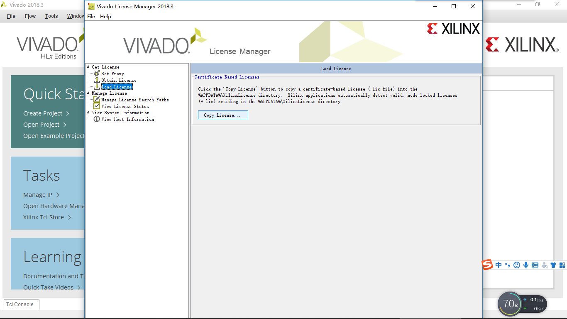Click the View Host Information info icon
The image size is (567, 319).
tap(96, 119)
